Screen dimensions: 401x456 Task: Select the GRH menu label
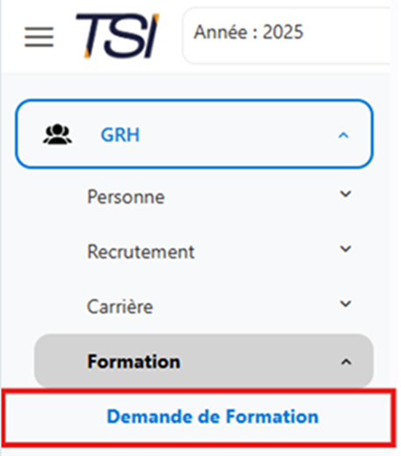point(120,135)
